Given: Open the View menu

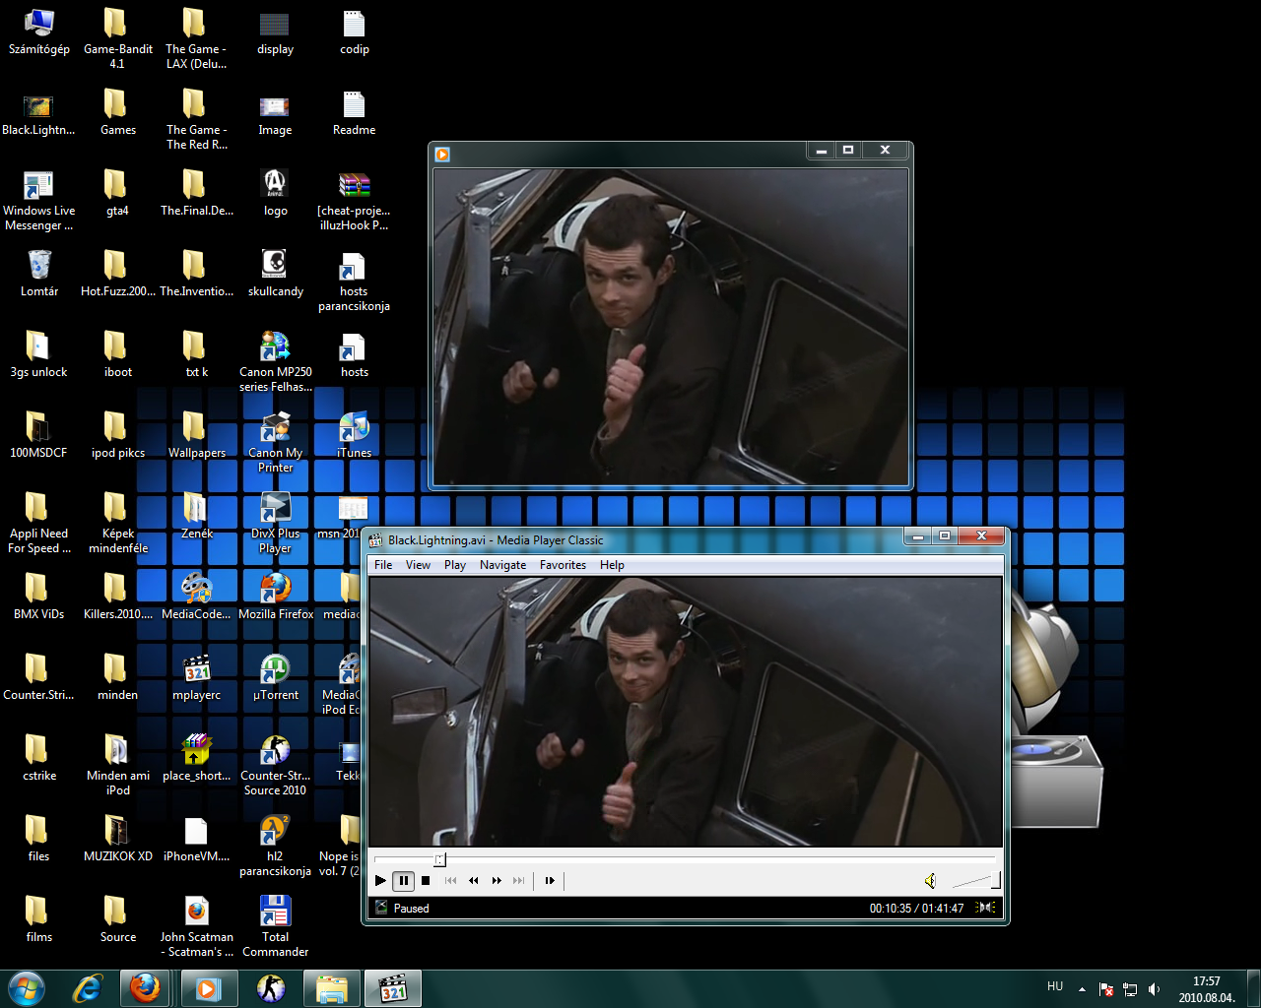Looking at the screenshot, I should (x=418, y=565).
